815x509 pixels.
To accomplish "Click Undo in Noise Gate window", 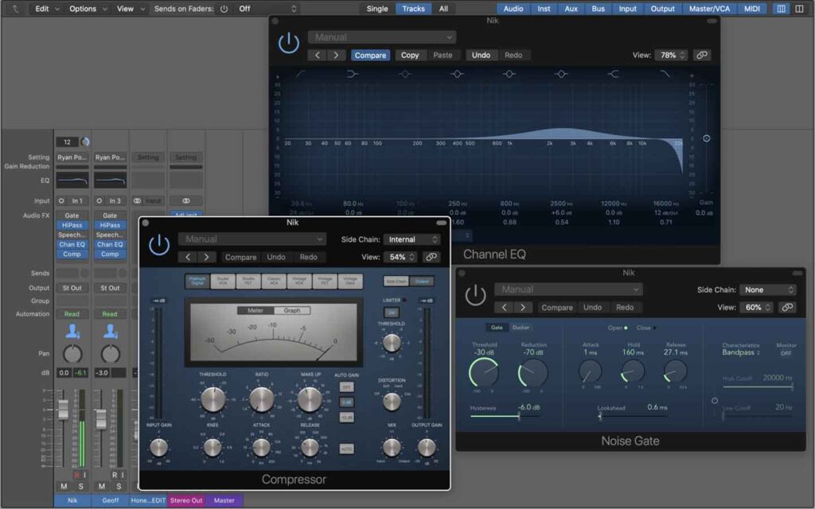I will click(592, 308).
